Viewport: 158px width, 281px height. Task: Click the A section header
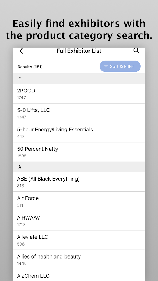click(79, 167)
